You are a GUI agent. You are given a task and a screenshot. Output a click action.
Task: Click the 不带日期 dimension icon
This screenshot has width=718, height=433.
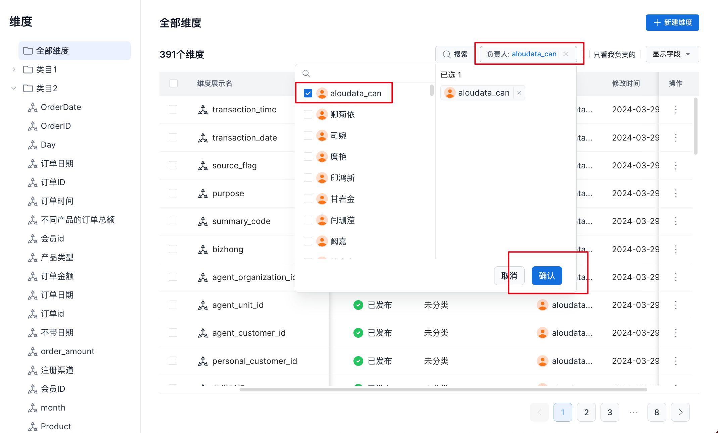click(33, 332)
